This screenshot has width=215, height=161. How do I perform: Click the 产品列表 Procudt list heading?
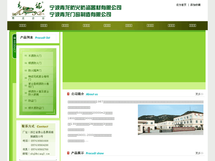pos(35,38)
